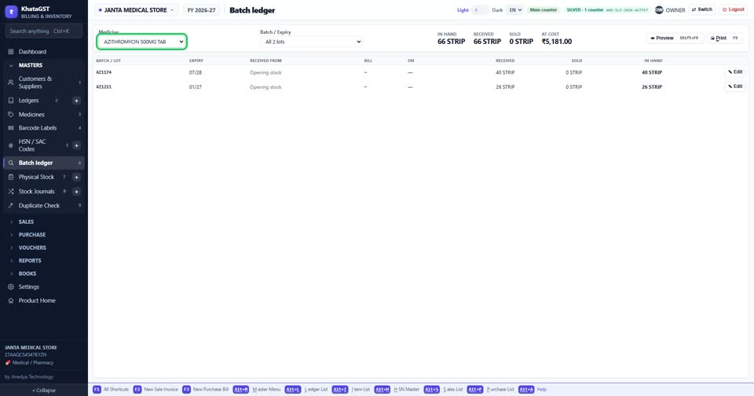
Task: Click Alt+A Help shortcut
Action: pos(533,389)
